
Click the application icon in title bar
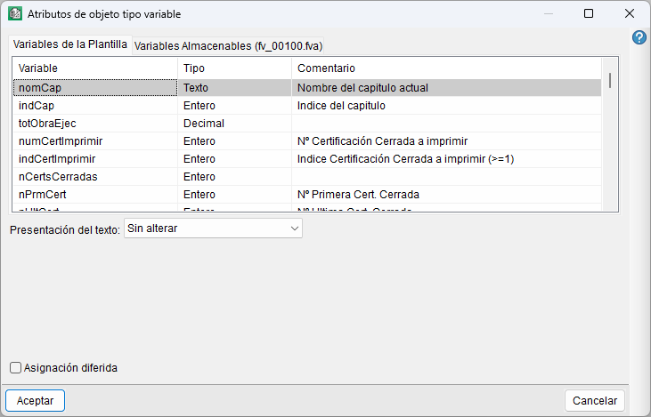[x=15, y=13]
